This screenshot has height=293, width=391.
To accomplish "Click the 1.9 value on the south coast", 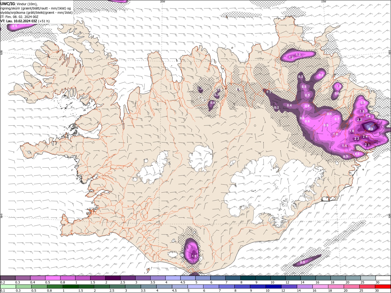I will tap(194, 256).
